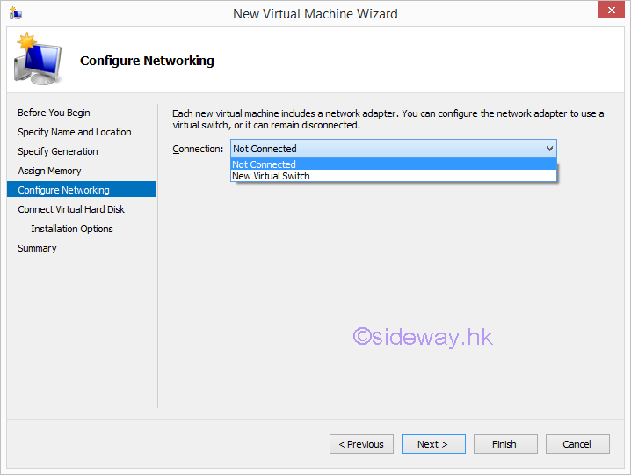Click the Finish button
Image resolution: width=631 pixels, height=475 pixels.
point(504,444)
